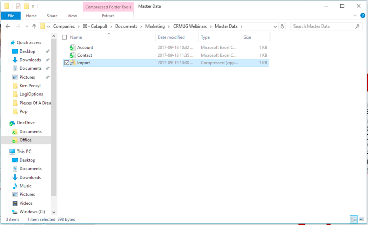This screenshot has width=368, height=225.
Task: Click New folder icon in title bar
Action: [x=27, y=6]
